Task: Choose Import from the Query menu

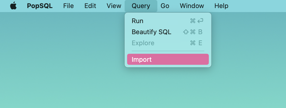Action: 168,59
